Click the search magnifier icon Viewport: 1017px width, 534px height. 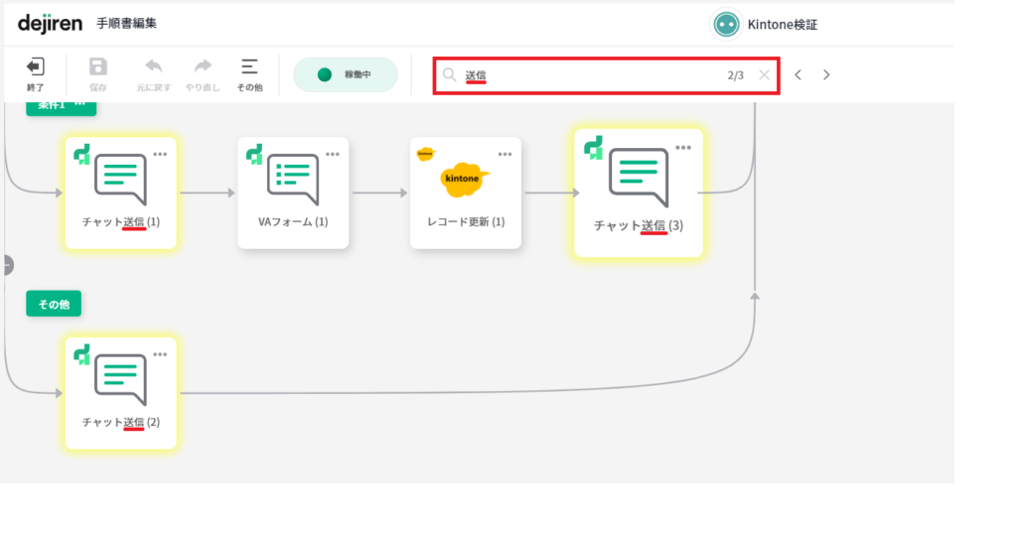click(450, 74)
